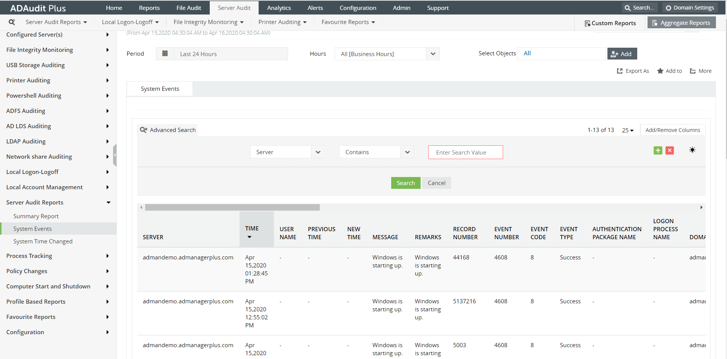727x359 pixels.
Task: Open the File Audit tab
Action: 188,8
